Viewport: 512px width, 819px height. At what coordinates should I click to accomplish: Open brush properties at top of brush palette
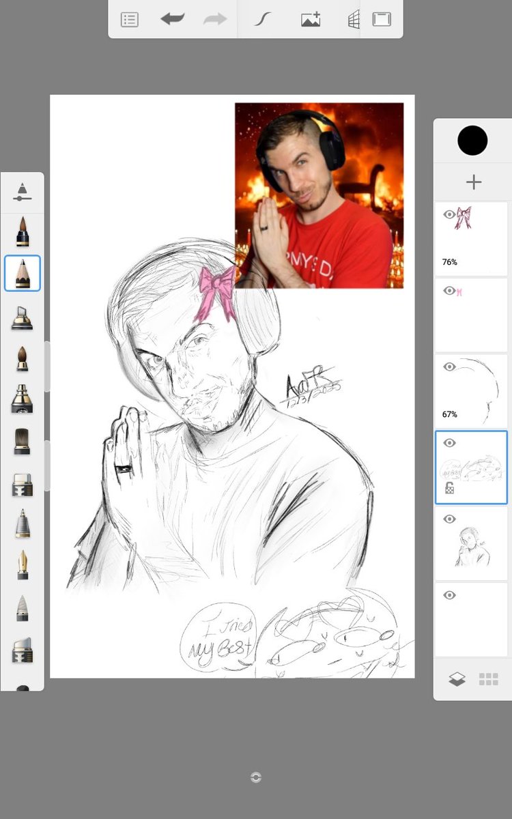tap(23, 192)
